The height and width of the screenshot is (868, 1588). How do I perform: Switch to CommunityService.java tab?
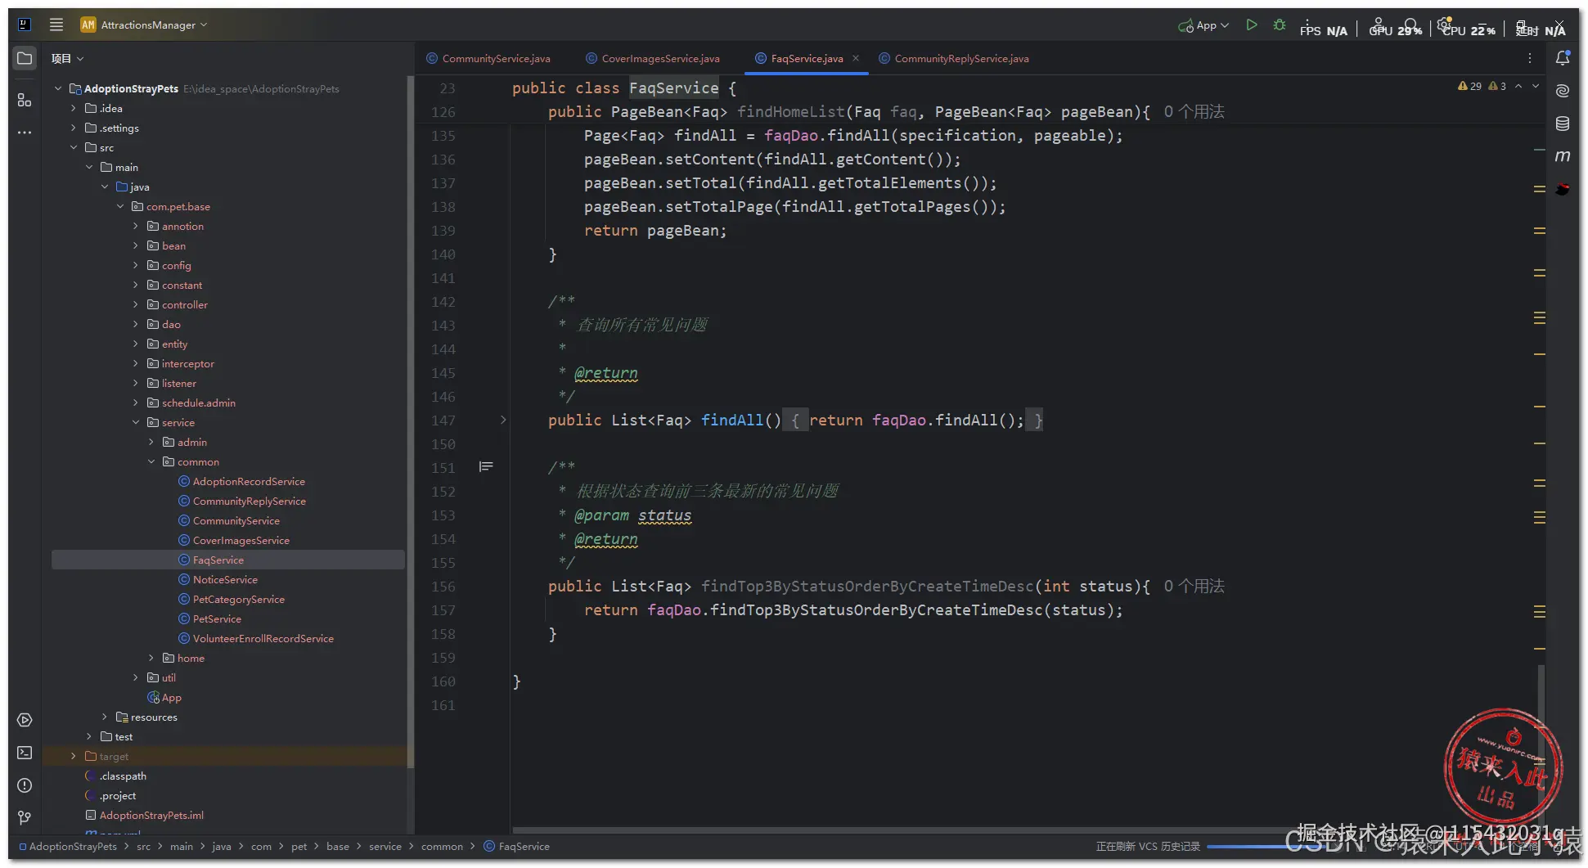pos(488,59)
